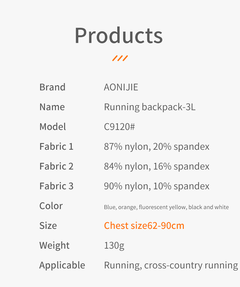This screenshot has height=287, width=240.
Task: Select the 84% nylon, 16% spandex value
Action: coord(156,166)
